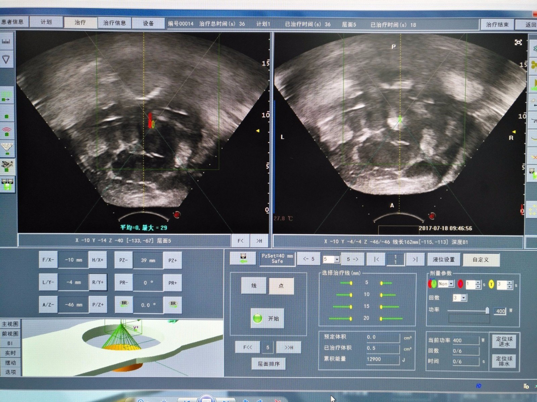The height and width of the screenshot is (402, 537).
Task: Select the ruler measurement tool icon
Action: click(6, 42)
